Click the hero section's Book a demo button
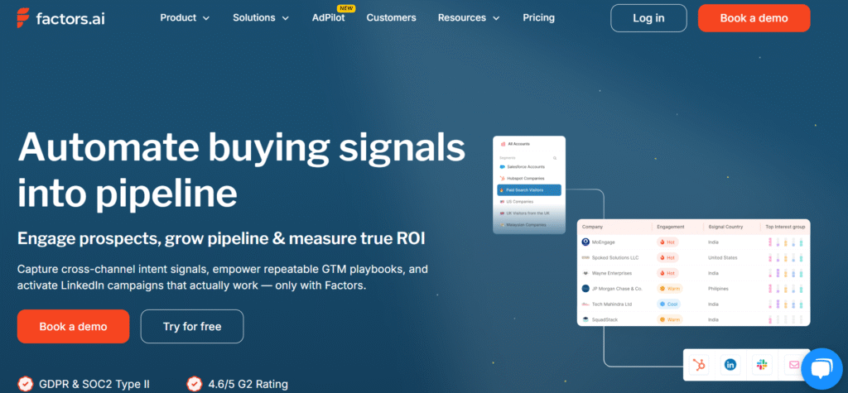Image resolution: width=848 pixels, height=393 pixels. [73, 327]
